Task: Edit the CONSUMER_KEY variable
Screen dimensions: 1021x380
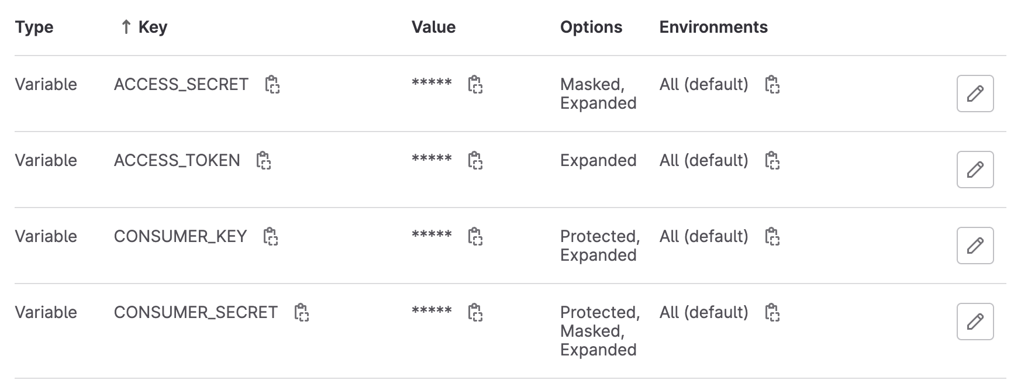Action: click(x=975, y=246)
